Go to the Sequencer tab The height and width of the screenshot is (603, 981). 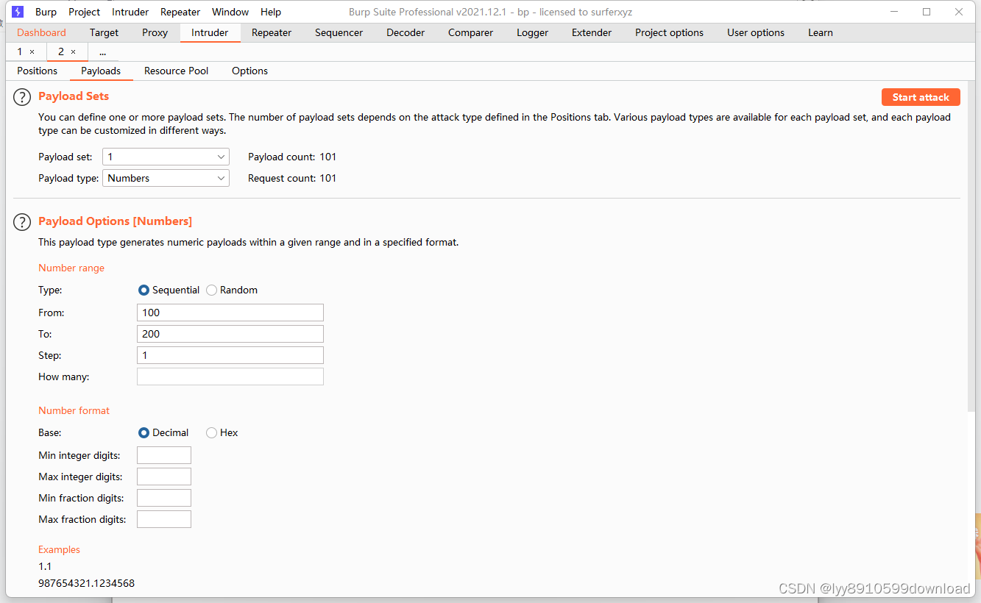[x=339, y=32]
